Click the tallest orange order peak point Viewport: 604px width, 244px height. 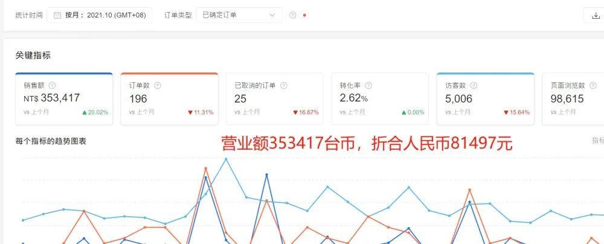click(206, 168)
